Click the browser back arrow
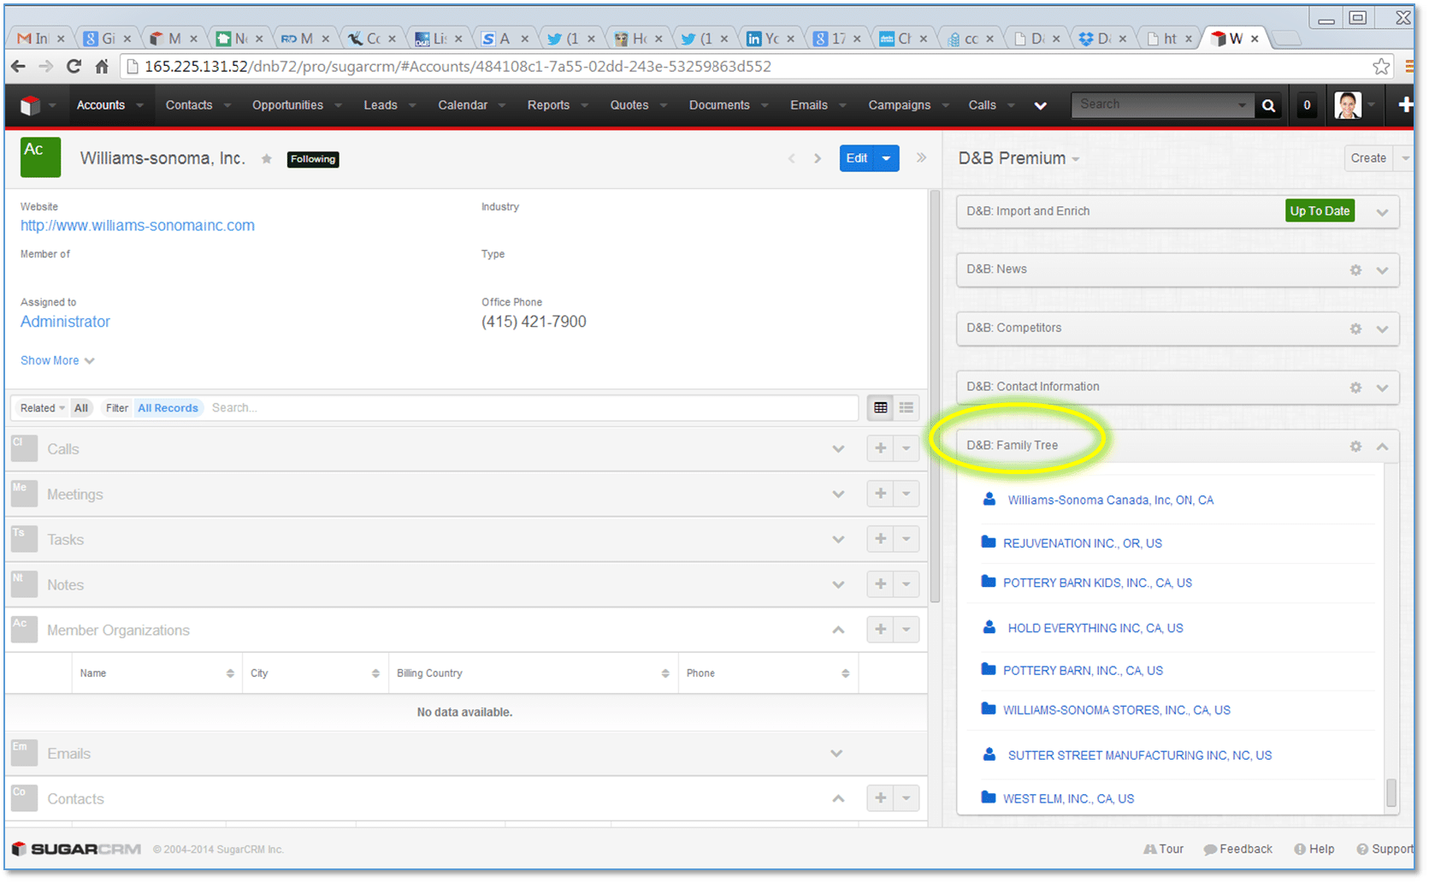Viewport: 1429px width, 883px height. pyautogui.click(x=18, y=67)
